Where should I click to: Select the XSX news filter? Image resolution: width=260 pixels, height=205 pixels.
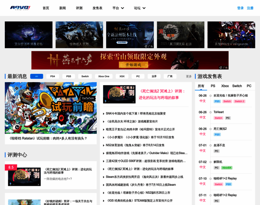[x=122, y=76]
